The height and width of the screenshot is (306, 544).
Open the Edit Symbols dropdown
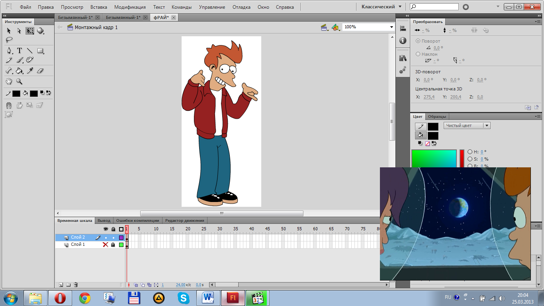click(335, 27)
